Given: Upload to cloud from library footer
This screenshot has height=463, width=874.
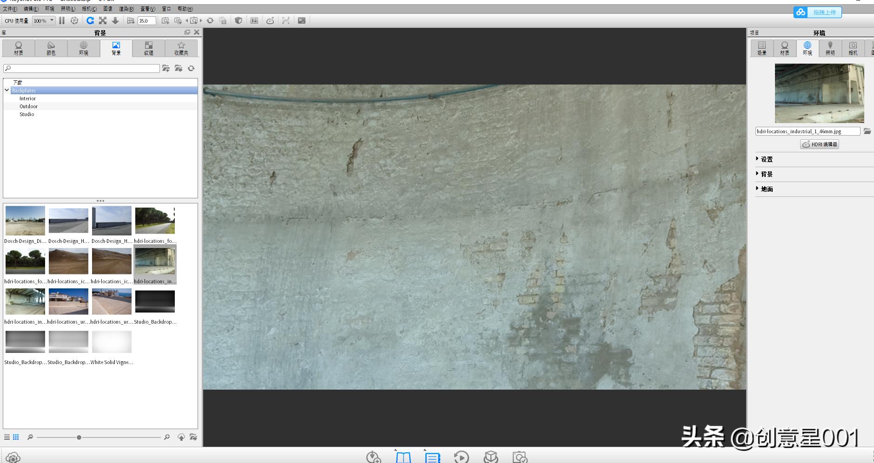Looking at the screenshot, I should pyautogui.click(x=181, y=437).
